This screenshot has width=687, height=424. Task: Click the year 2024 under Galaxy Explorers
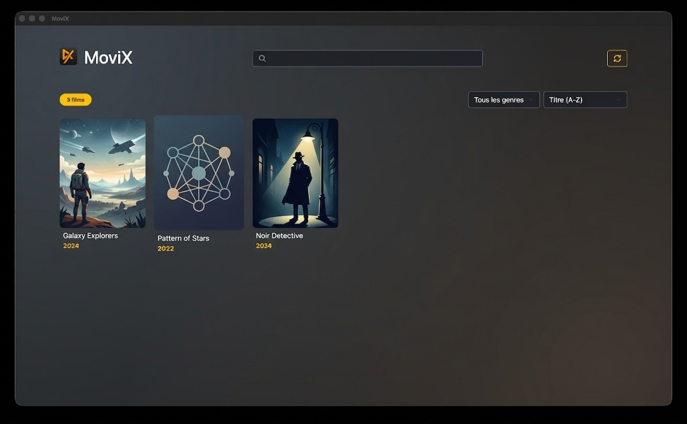71,246
